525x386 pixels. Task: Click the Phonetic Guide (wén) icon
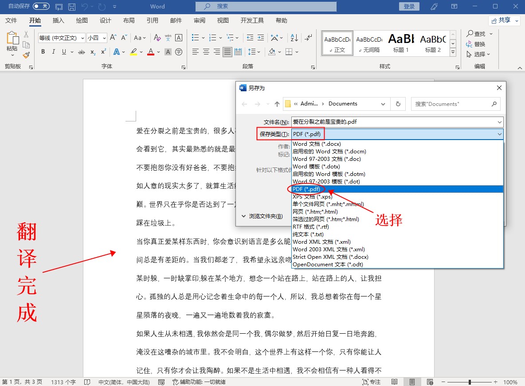pos(168,38)
